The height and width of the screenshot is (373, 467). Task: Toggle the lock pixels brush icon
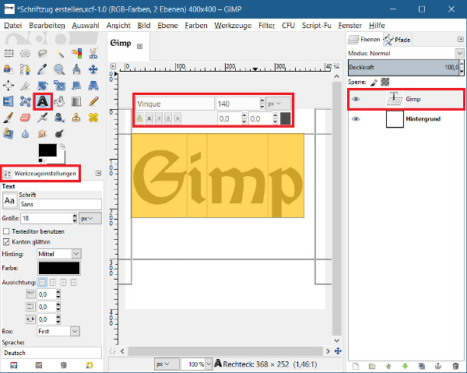(x=374, y=83)
